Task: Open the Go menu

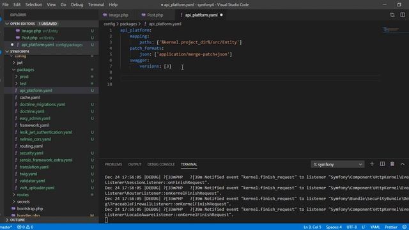Action: 63,4
